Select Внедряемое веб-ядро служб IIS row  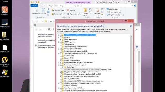click(x=76, y=51)
